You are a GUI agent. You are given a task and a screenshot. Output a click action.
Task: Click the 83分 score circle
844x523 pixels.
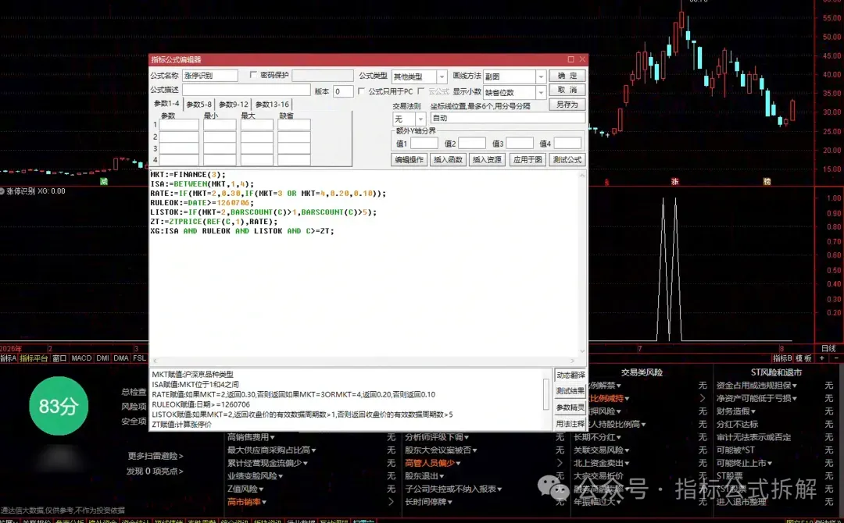click(58, 406)
